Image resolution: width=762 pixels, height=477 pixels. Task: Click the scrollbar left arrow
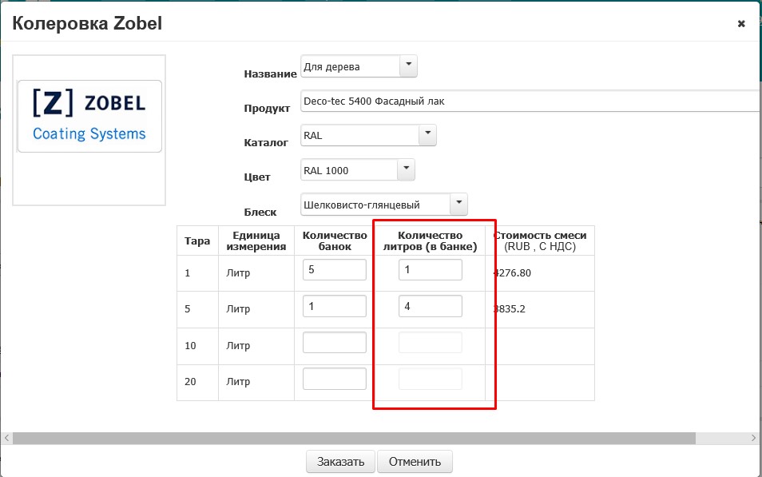click(7, 438)
